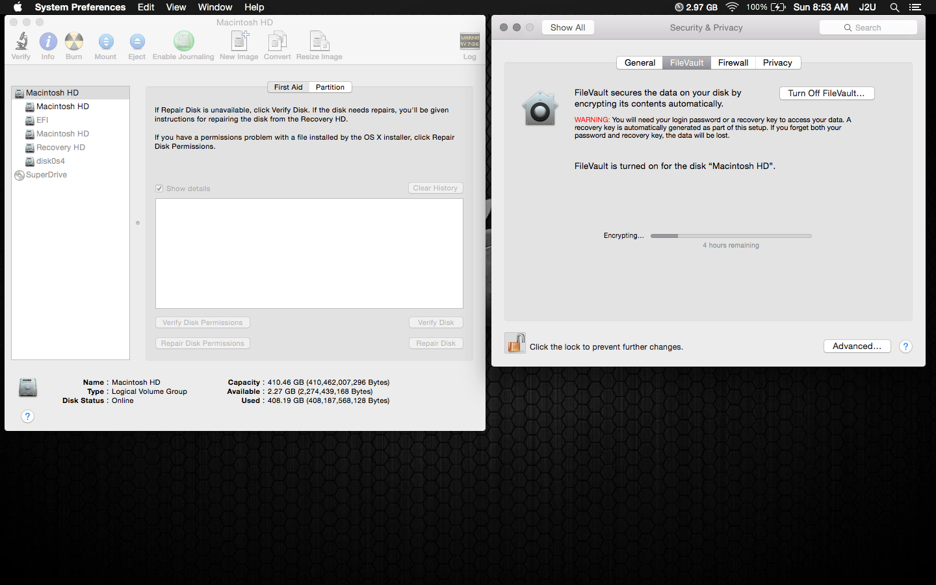Screen dimensions: 936x585
Task: Click the Convert toolbar icon
Action: 278,41
